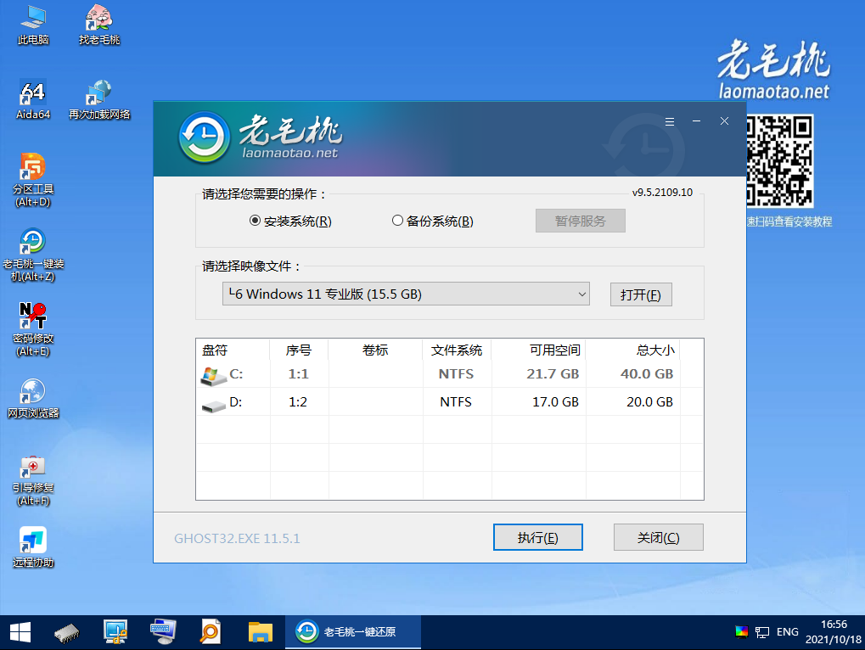865x650 pixels.
Task: Click the GHOST32.EXE 11.5.1 label
Action: click(x=237, y=538)
